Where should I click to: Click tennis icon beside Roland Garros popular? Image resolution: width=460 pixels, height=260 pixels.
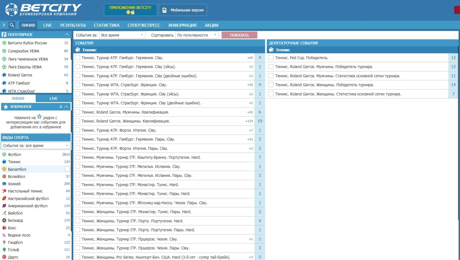point(4,75)
